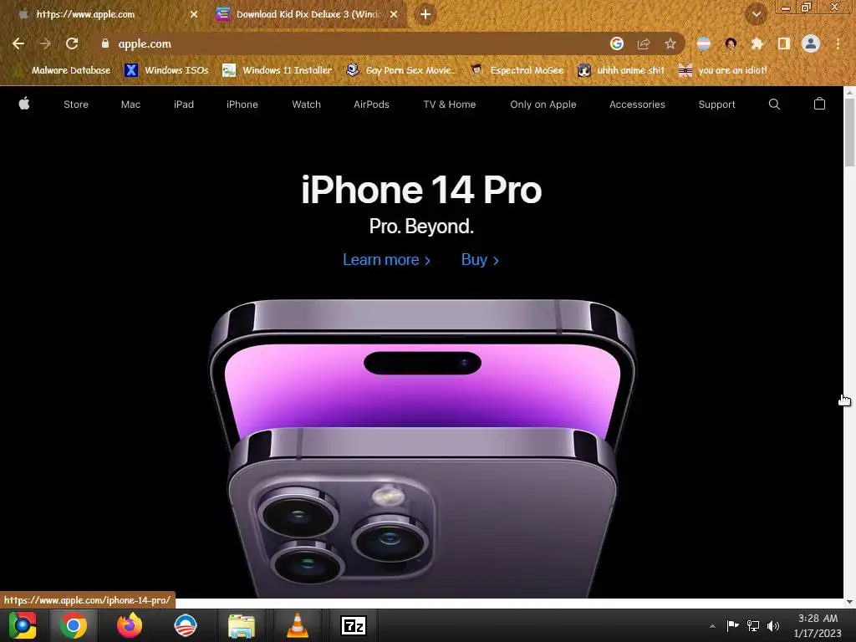Open the Only on Apple menu item
Screen dimensions: 856x642
pos(543,104)
